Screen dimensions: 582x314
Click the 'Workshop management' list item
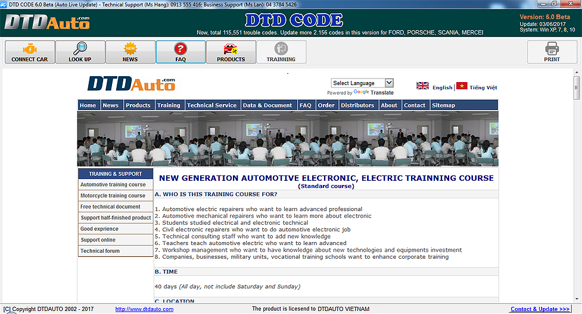(309, 250)
